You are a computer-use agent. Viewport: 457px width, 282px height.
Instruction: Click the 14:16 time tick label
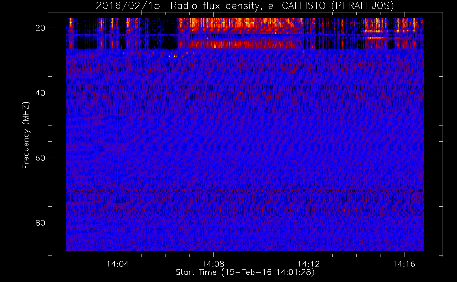pos(404,264)
